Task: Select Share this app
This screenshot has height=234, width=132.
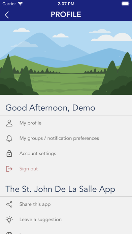Action: coord(66,204)
